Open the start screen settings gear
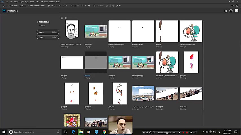The image size is (241, 135). (x=225, y=11)
